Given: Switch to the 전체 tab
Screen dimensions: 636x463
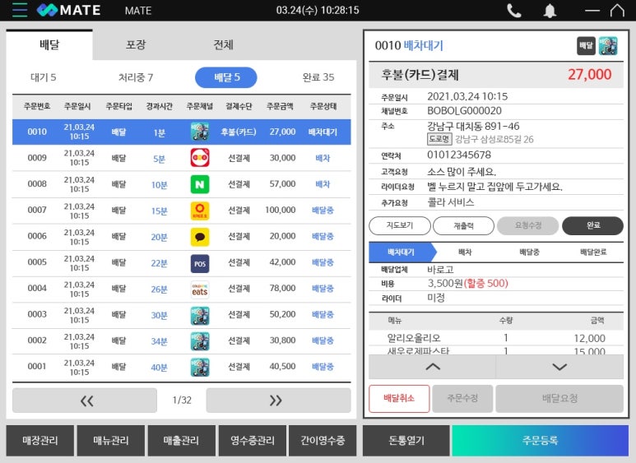Looking at the screenshot, I should tap(223, 44).
